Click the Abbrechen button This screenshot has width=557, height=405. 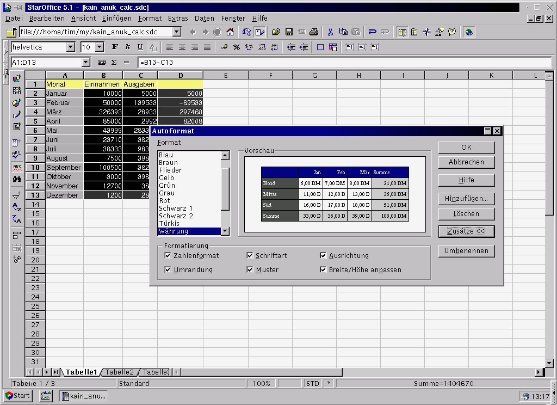point(466,162)
